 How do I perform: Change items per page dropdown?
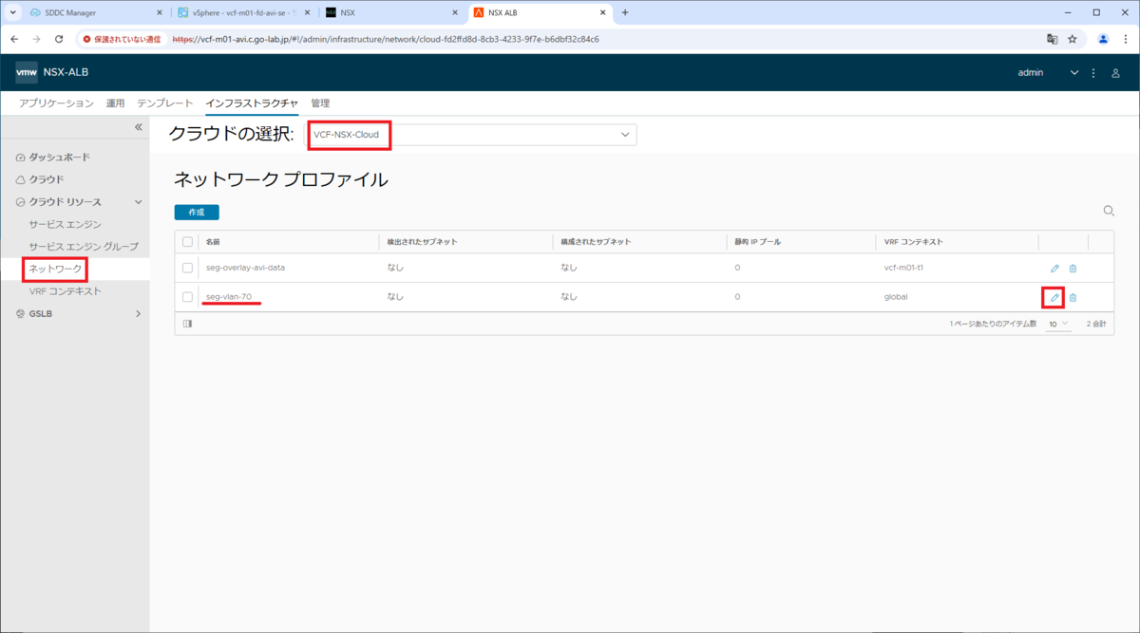[1058, 324]
